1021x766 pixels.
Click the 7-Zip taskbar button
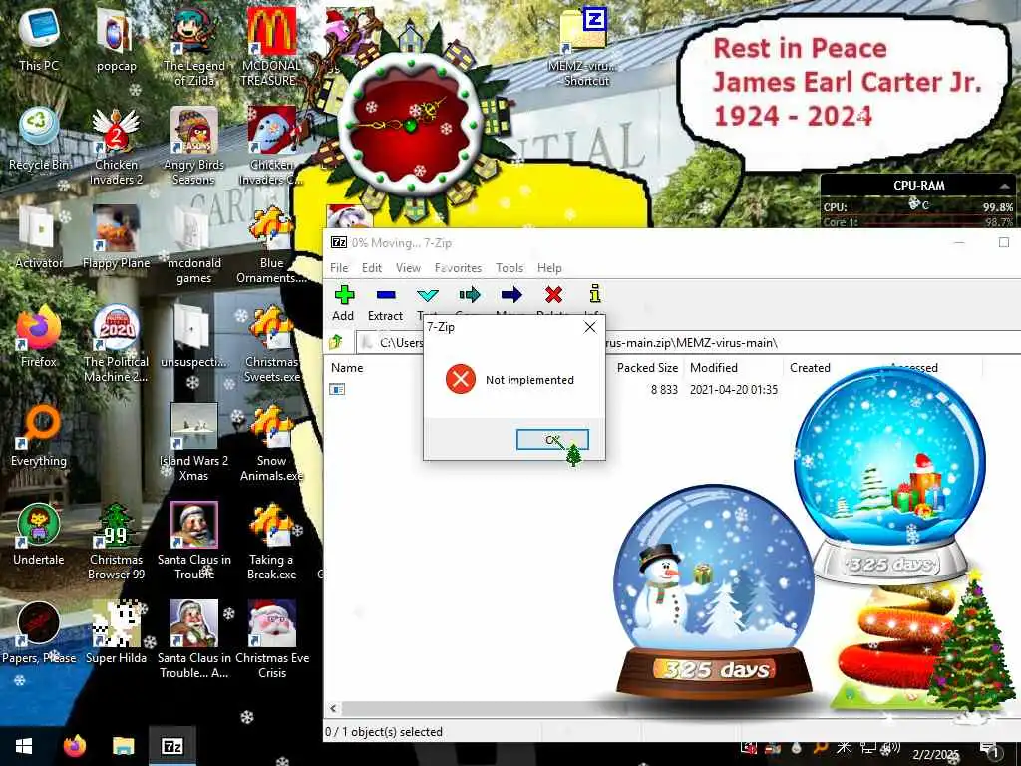click(x=171, y=746)
